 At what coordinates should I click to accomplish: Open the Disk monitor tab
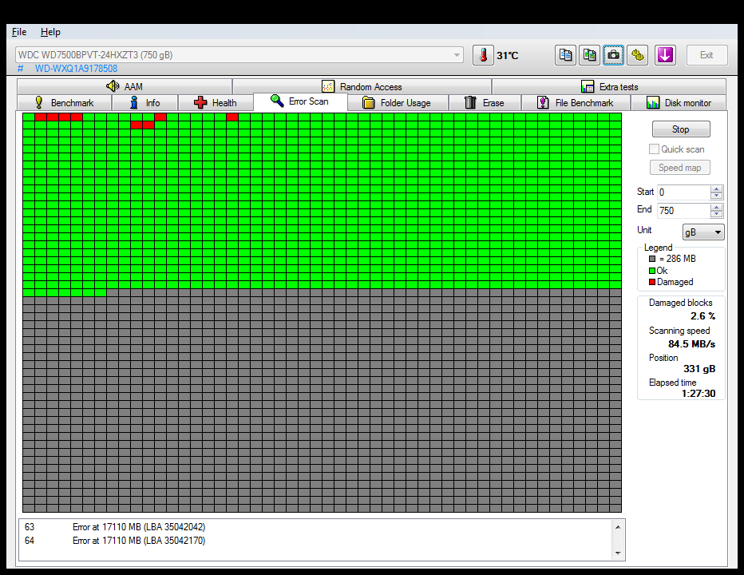pyautogui.click(x=678, y=103)
